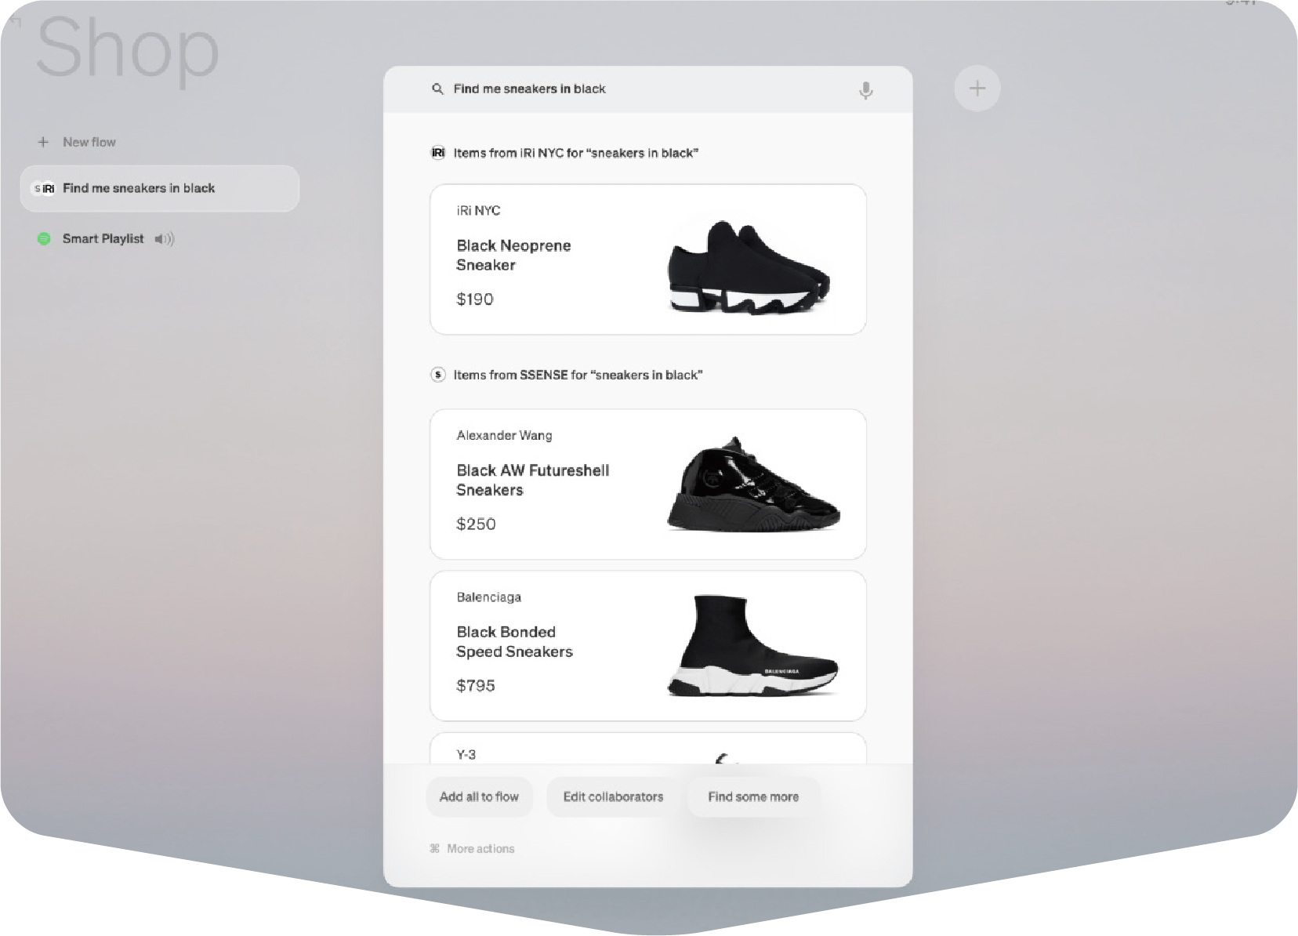Open the Black AW Futureshell Sneakers card
Screen dimensions: 1298x936
[x=647, y=484]
